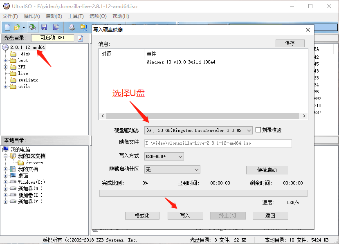Click the folder-and-monitor toolbar icon
The width and height of the screenshot is (339, 244).
(x=83, y=27)
